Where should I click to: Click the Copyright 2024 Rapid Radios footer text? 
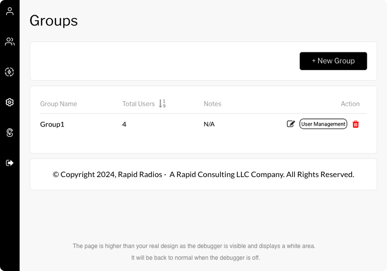click(x=203, y=175)
